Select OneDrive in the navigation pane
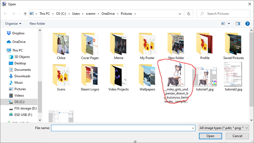254x143 pixels. [16, 42]
